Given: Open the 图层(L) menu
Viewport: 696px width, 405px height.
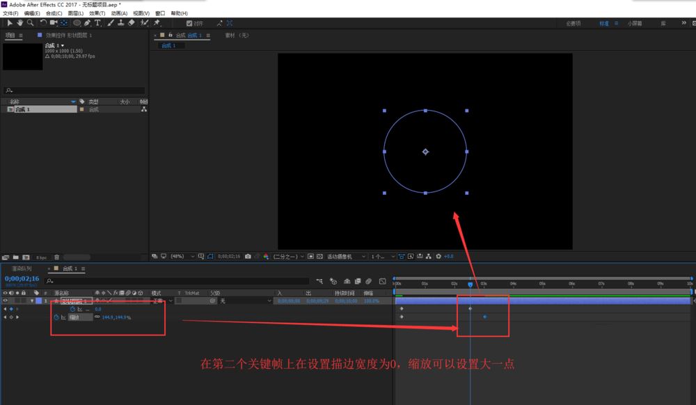Looking at the screenshot, I should click(x=75, y=13).
